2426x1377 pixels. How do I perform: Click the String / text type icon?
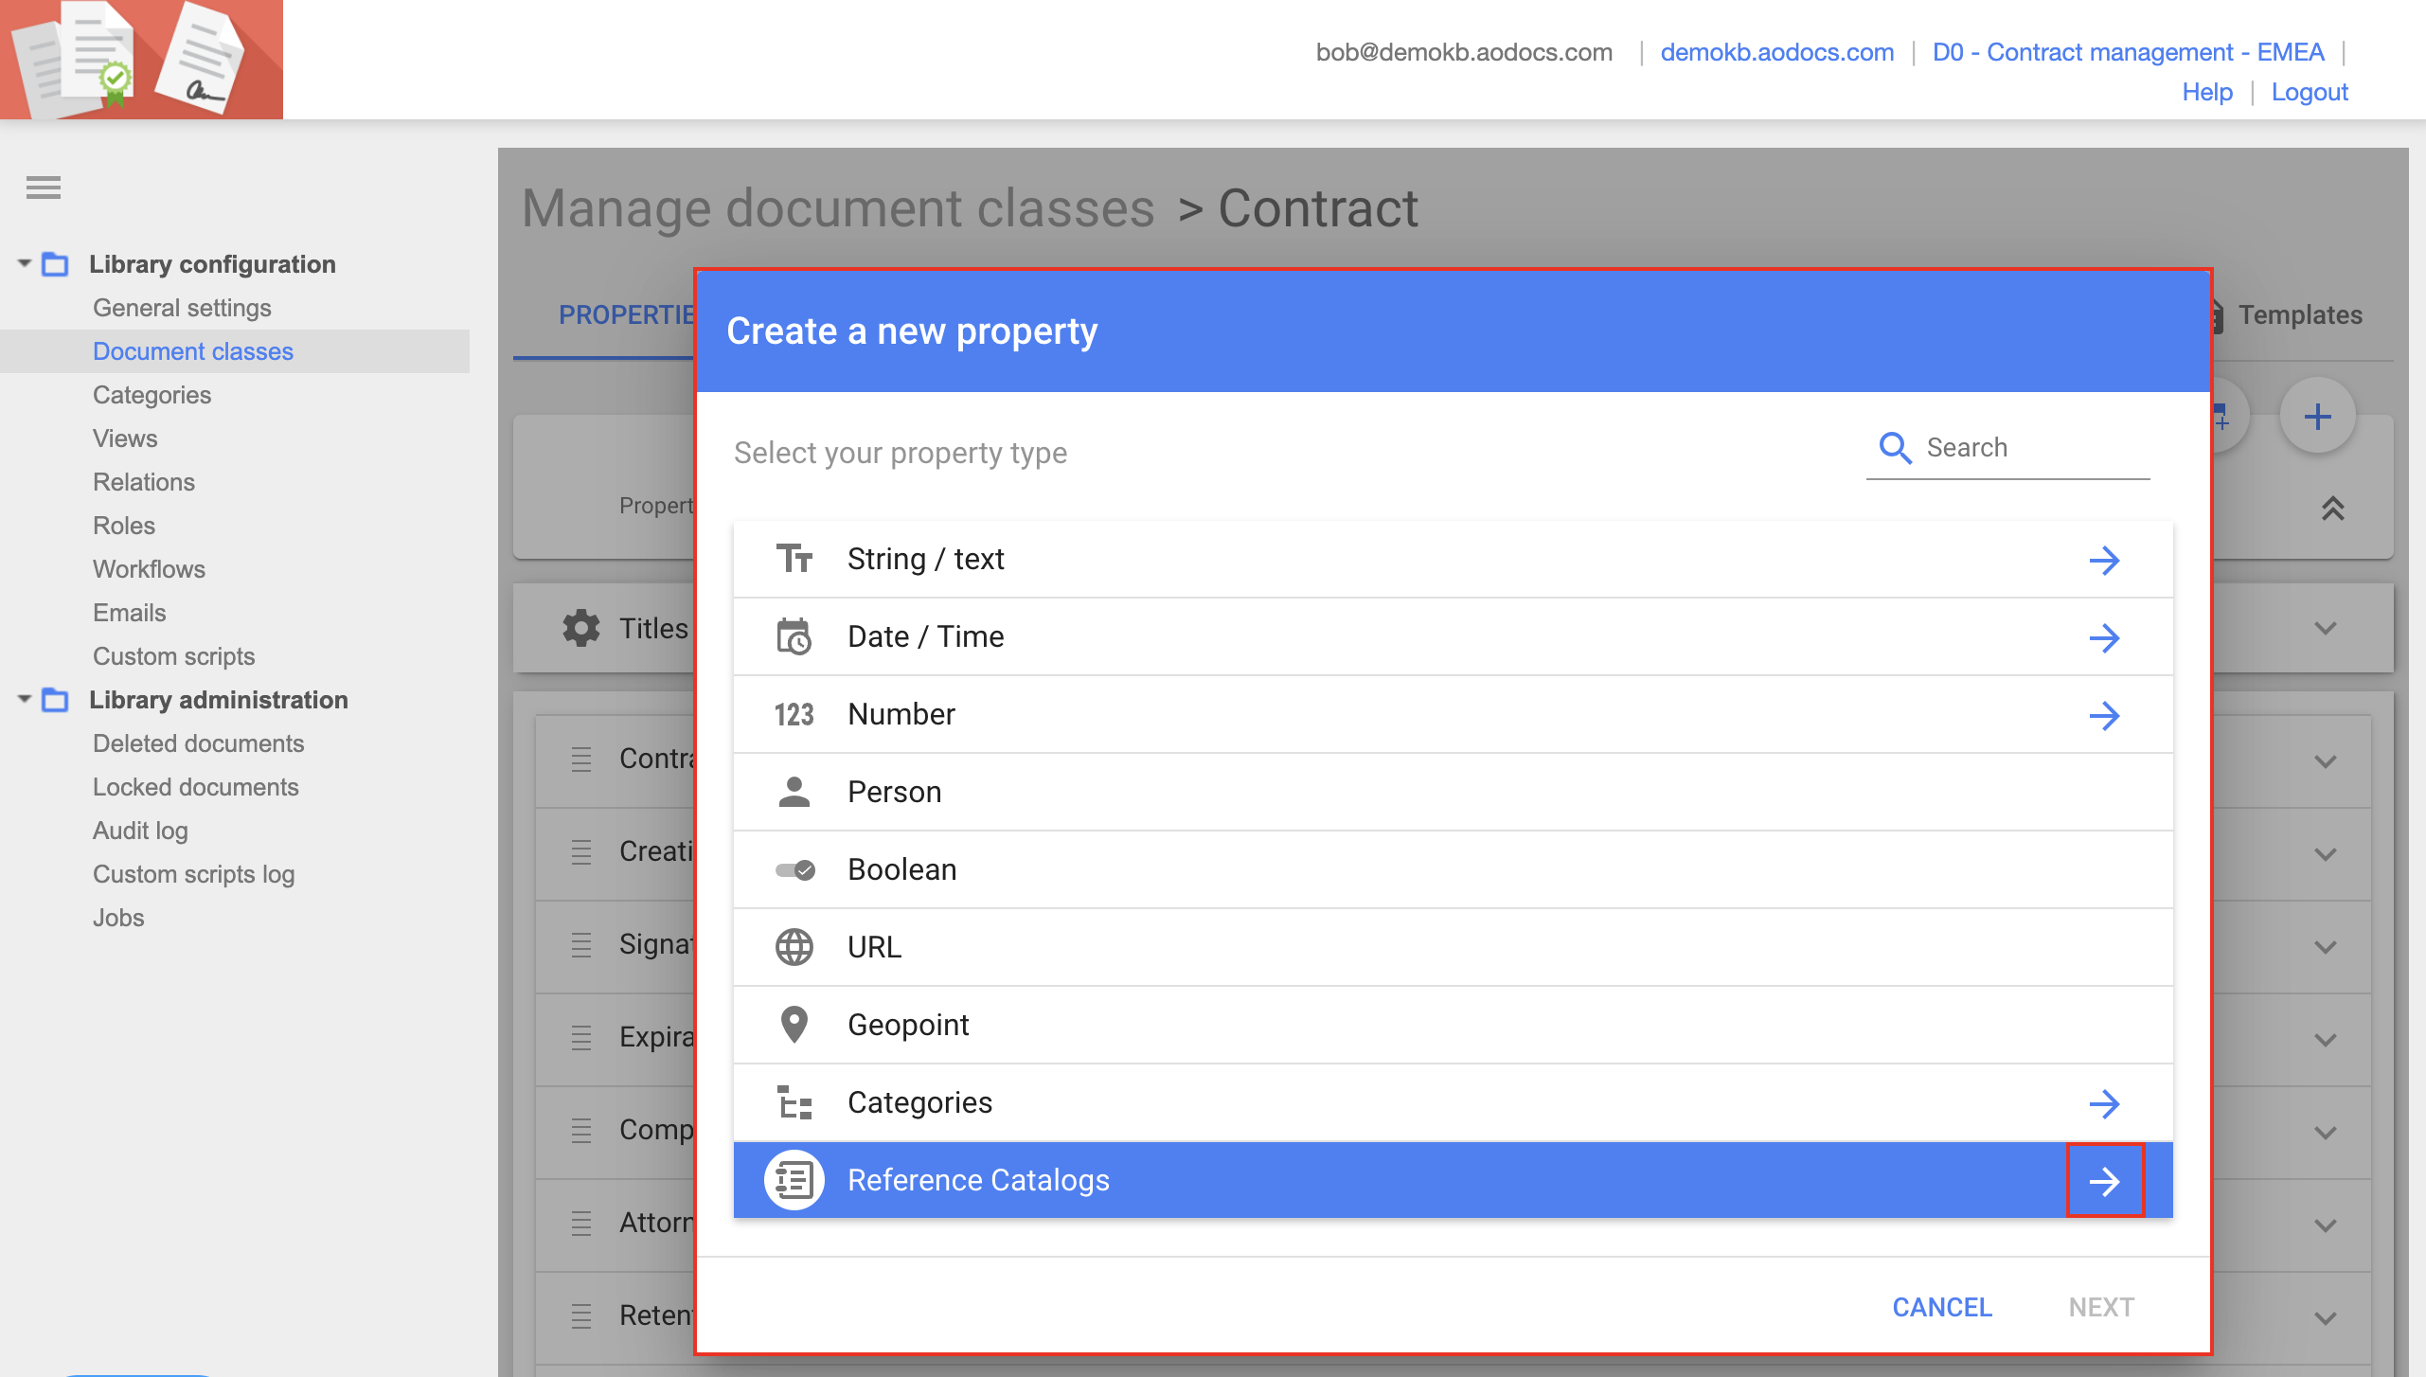[x=794, y=559]
